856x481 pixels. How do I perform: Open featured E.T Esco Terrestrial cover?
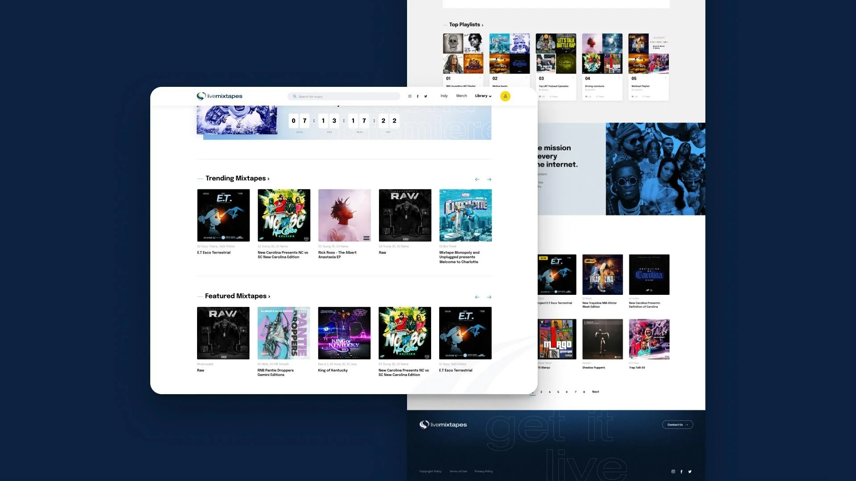(465, 333)
